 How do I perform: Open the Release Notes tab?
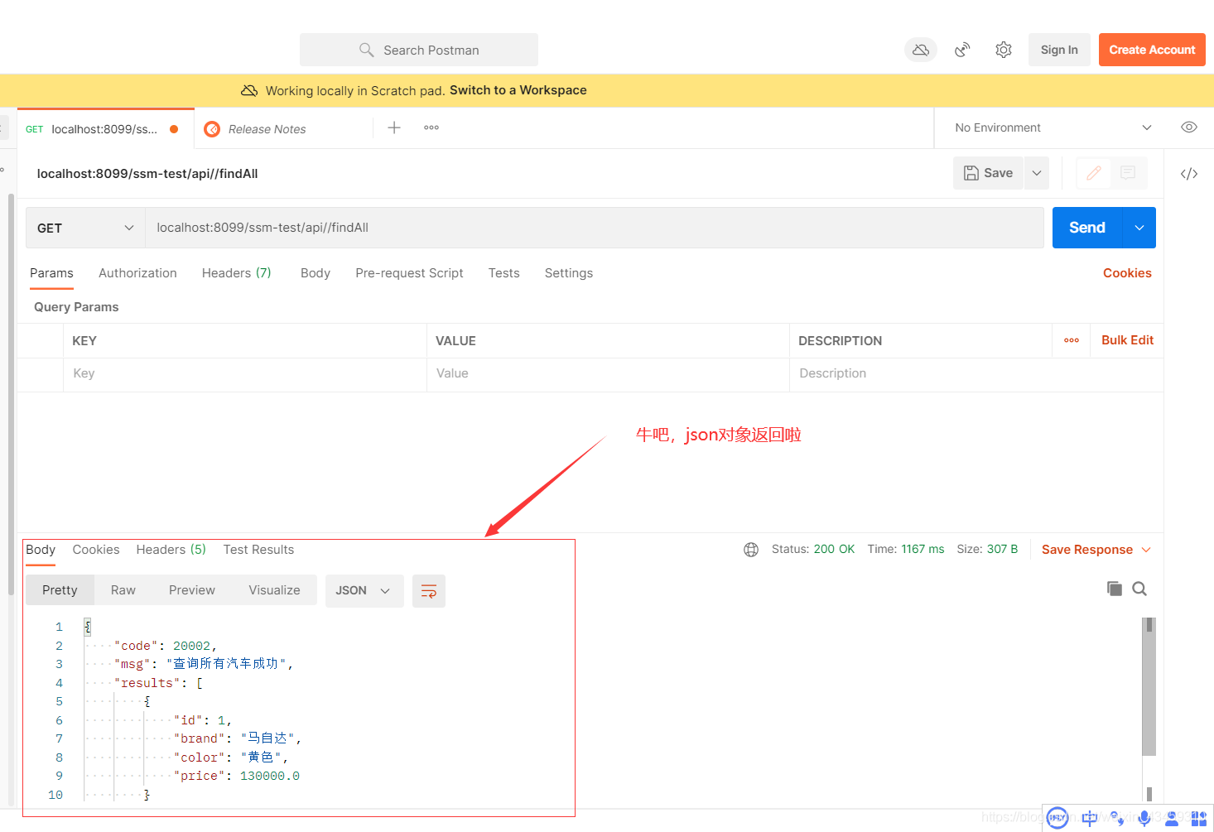click(x=267, y=129)
